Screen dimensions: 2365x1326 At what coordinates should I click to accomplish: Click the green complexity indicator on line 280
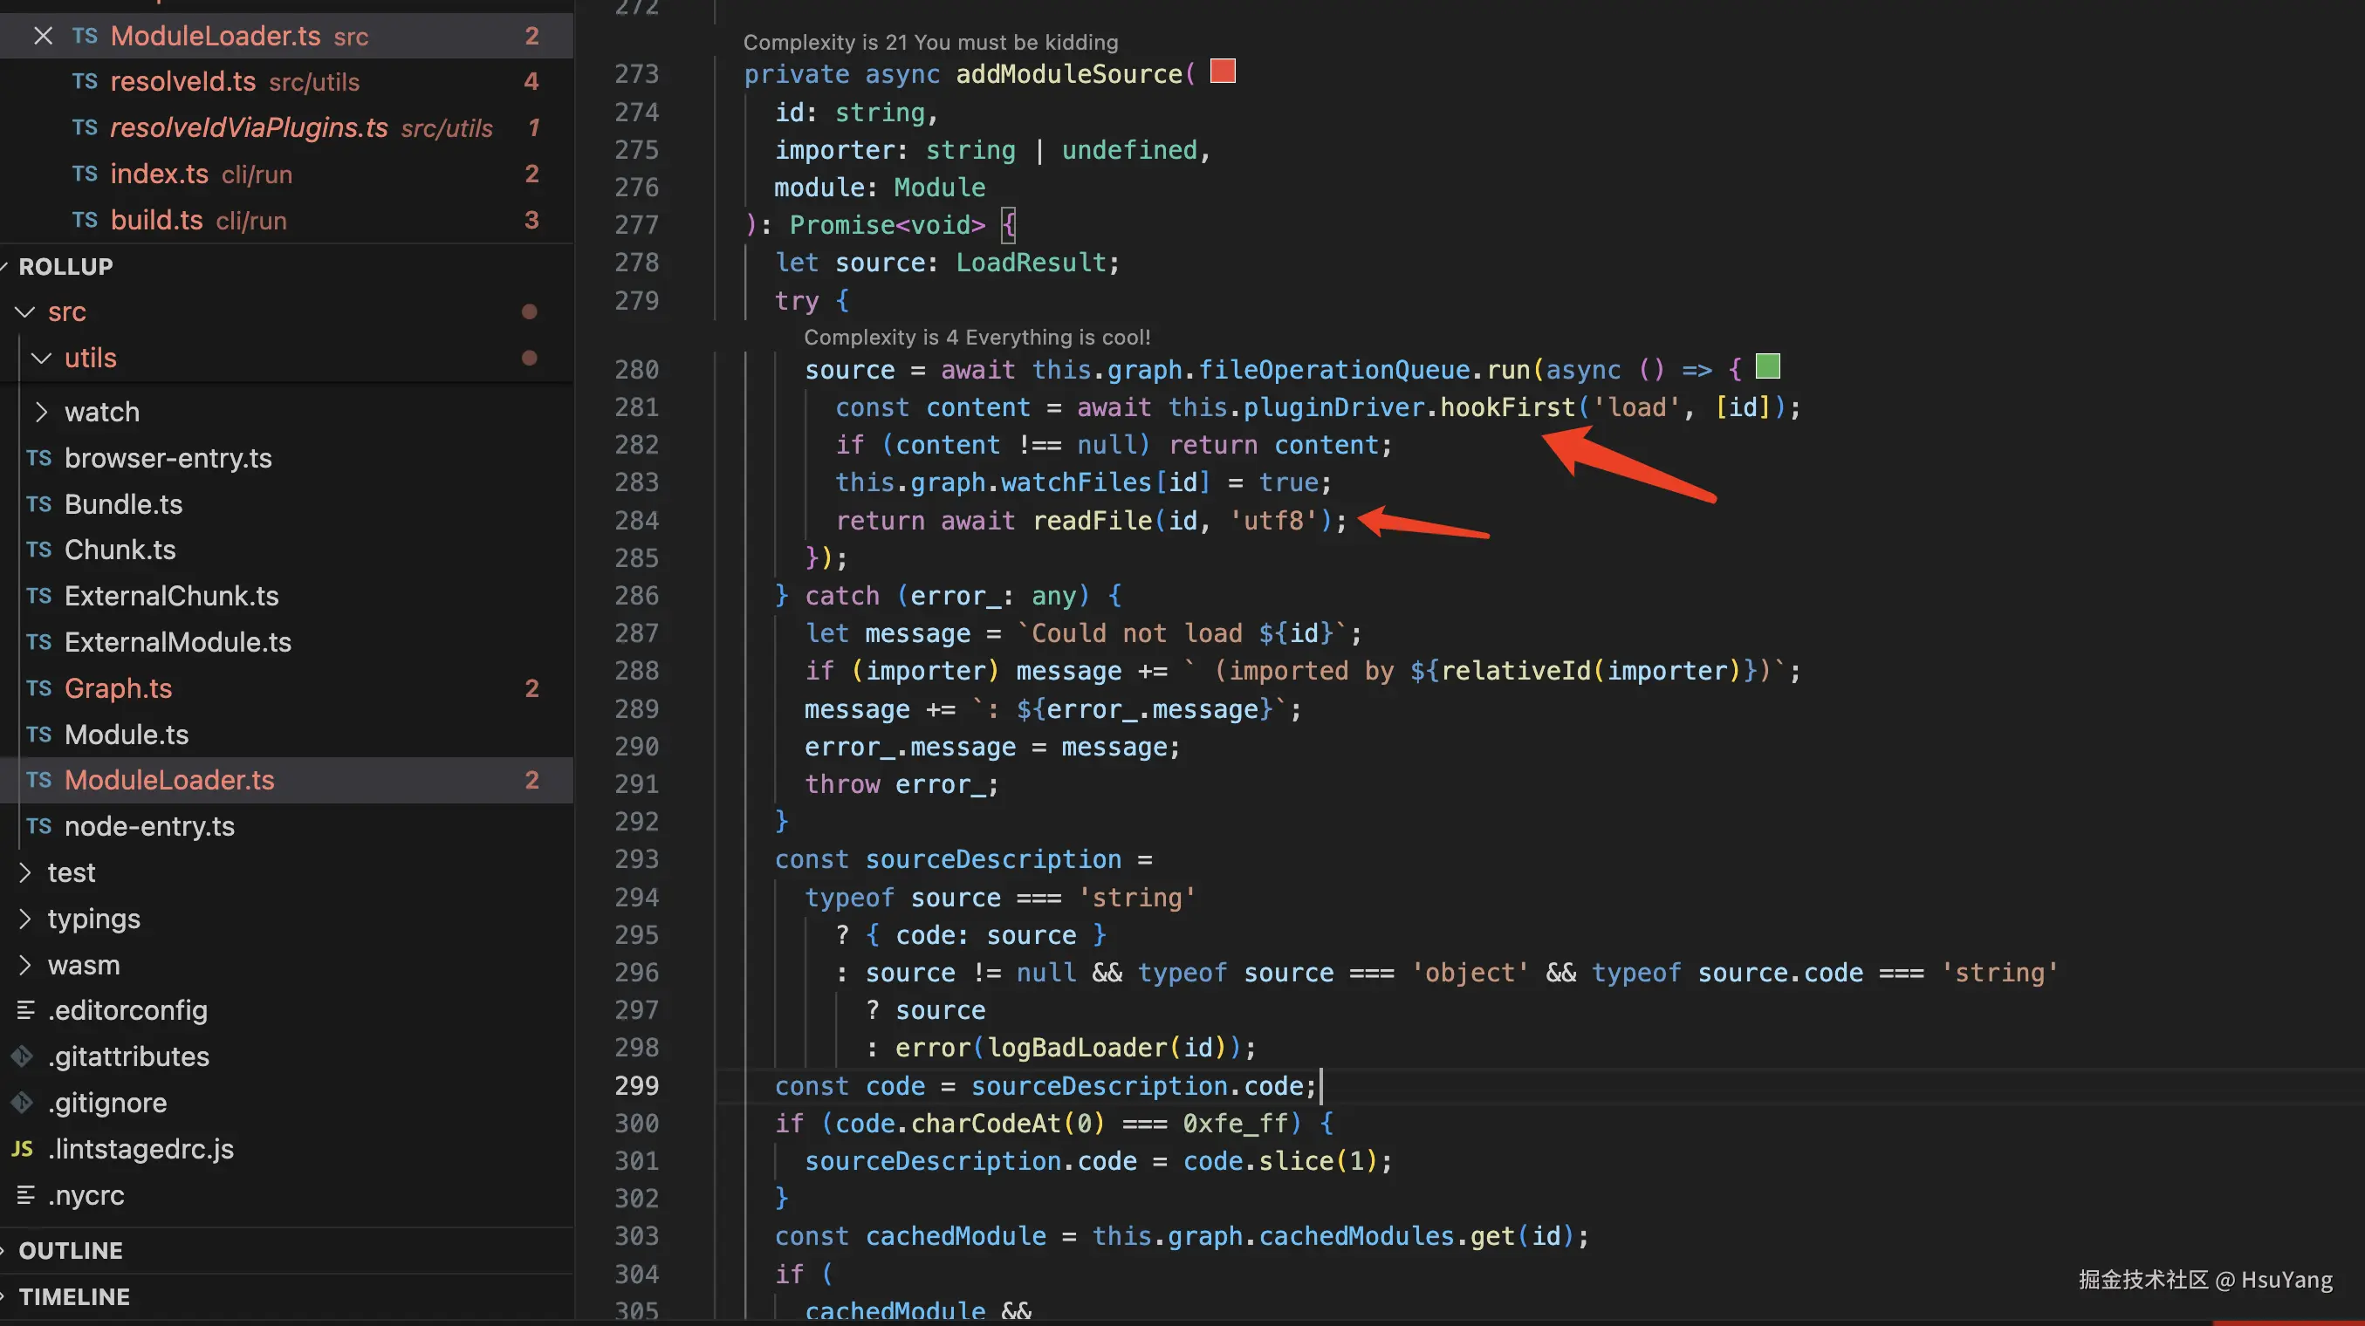[x=1767, y=367]
